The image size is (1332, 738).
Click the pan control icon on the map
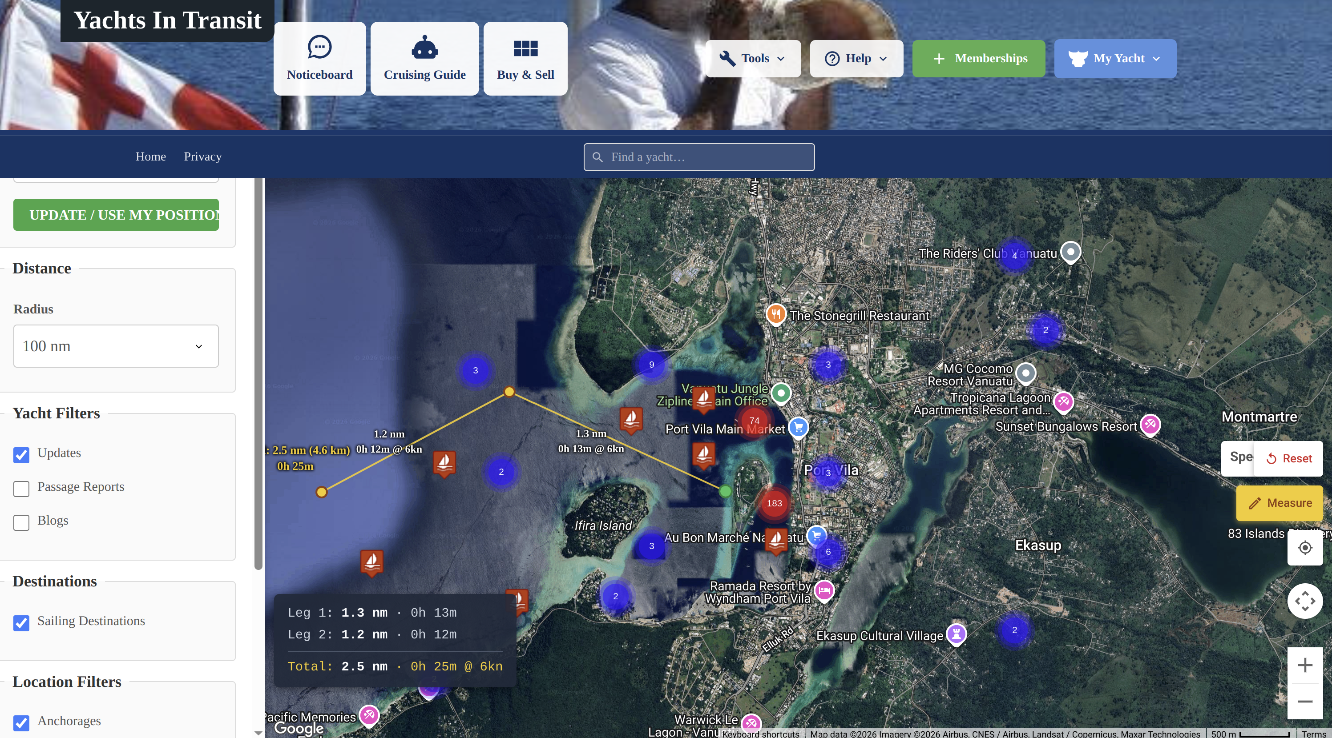[x=1305, y=601]
